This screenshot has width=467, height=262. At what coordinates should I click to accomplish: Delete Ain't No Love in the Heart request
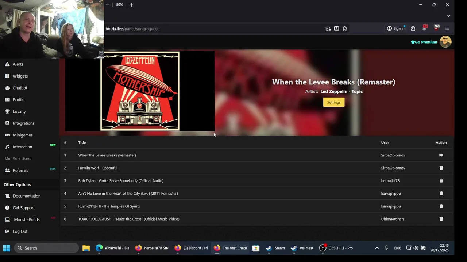point(441,193)
